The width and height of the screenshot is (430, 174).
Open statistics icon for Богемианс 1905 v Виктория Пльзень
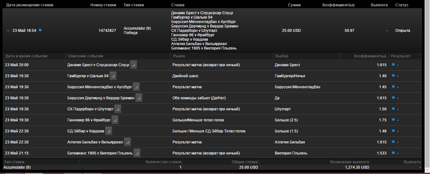(137, 153)
